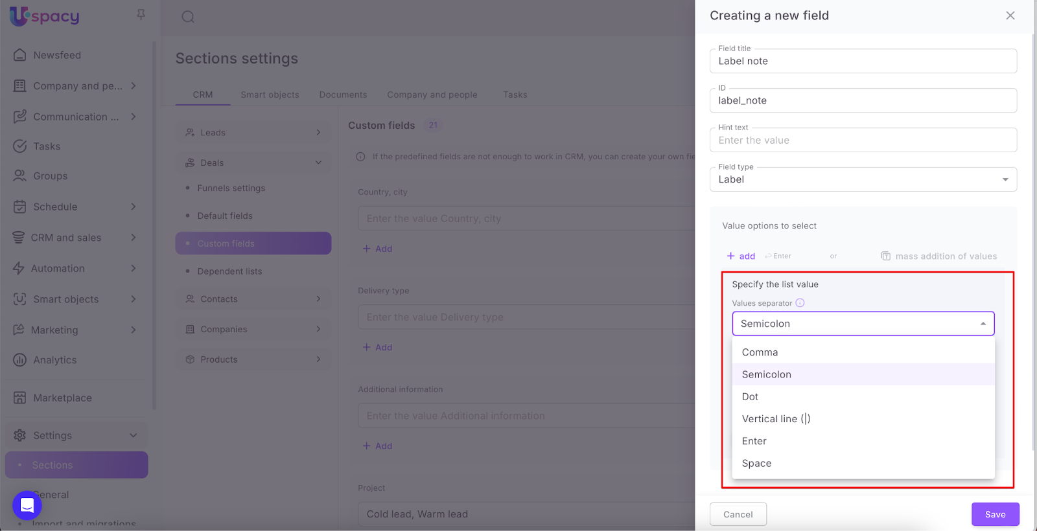The width and height of the screenshot is (1037, 531).
Task: Select the Space separator option
Action: (x=756, y=464)
